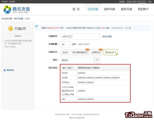The height and width of the screenshot is (120, 154).
Task: Click the 1Q币/元 price text in the sidebar
Action: tap(18, 36)
